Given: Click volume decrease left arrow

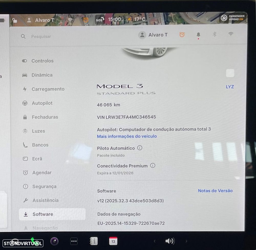Looking at the screenshot, I should [x=155, y=241].
